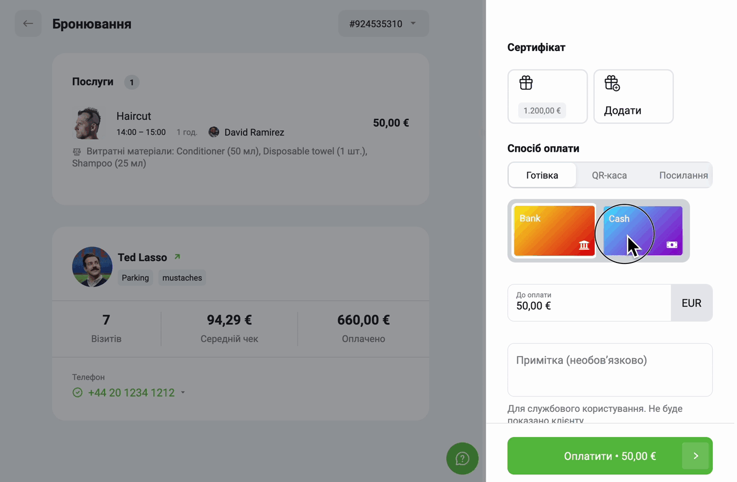
Task: Expand the phone number +44 20 1234 1212 dropdown
Action: click(x=183, y=393)
